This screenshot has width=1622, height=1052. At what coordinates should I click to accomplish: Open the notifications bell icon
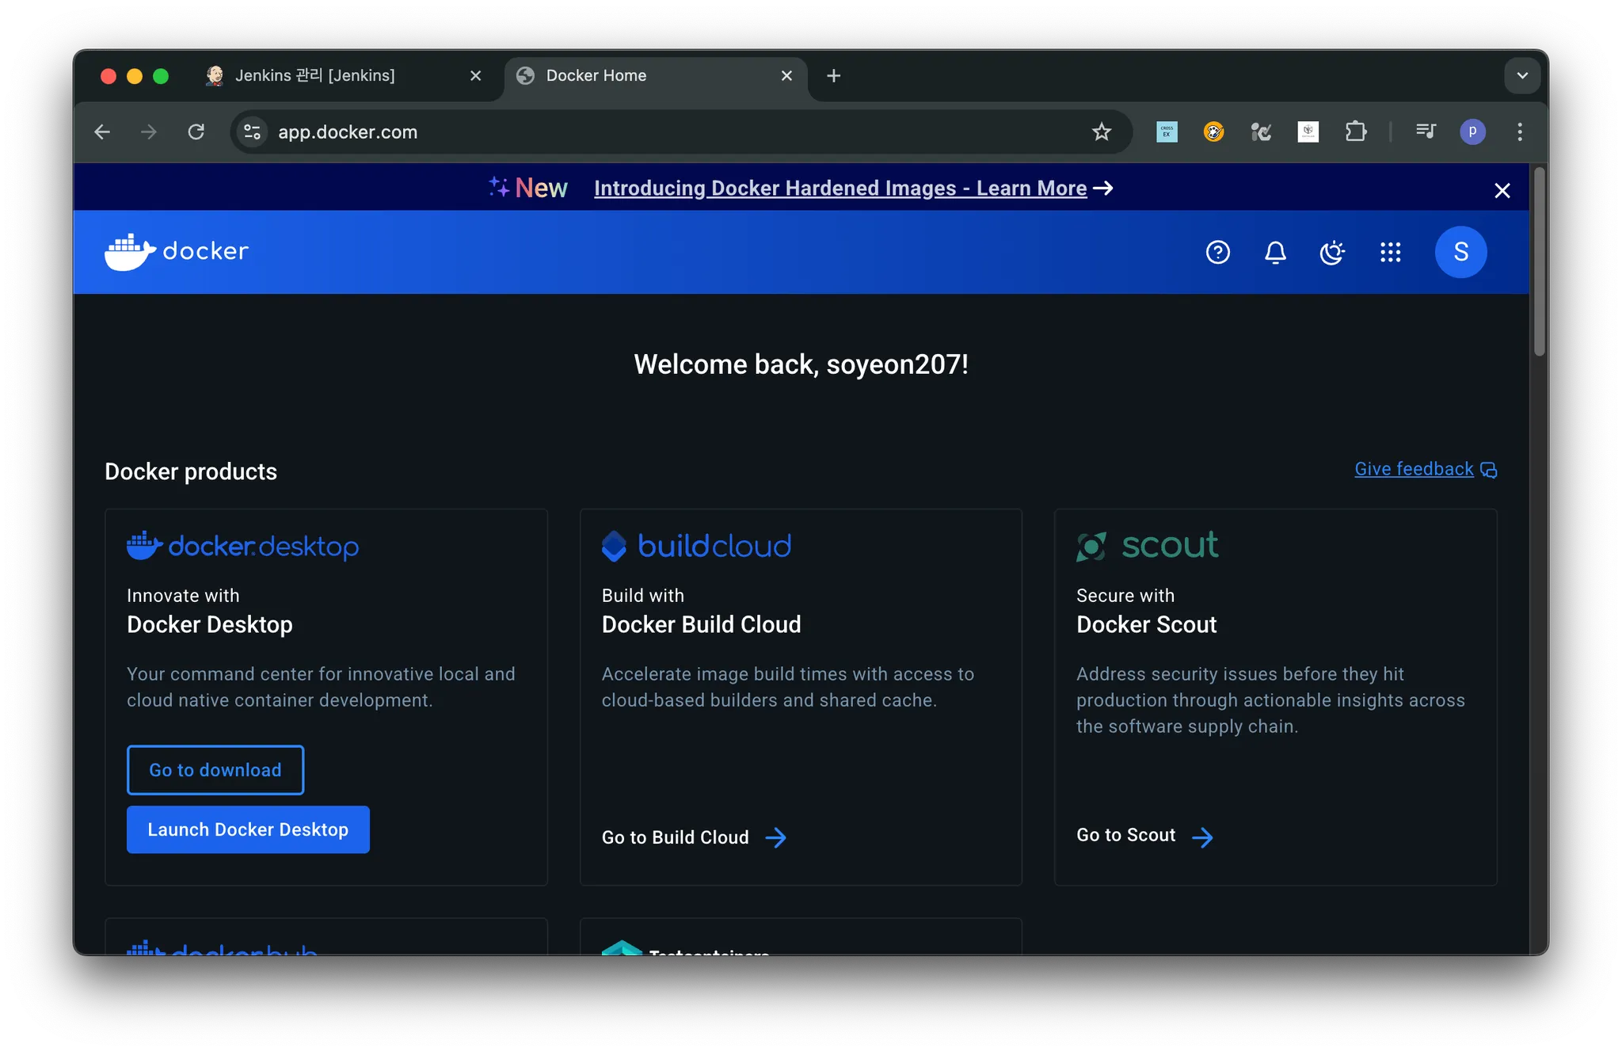[1275, 252]
